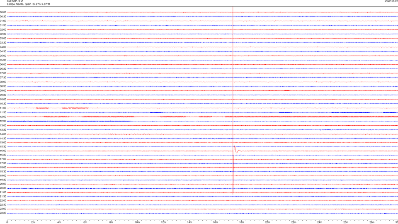Click the 26m tick label on x-axis
Viewport: 398px width, 224px height.
(x=346, y=222)
